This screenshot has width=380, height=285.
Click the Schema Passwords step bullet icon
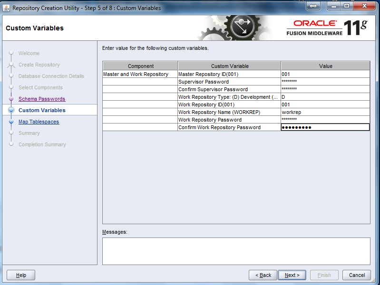pos(11,99)
